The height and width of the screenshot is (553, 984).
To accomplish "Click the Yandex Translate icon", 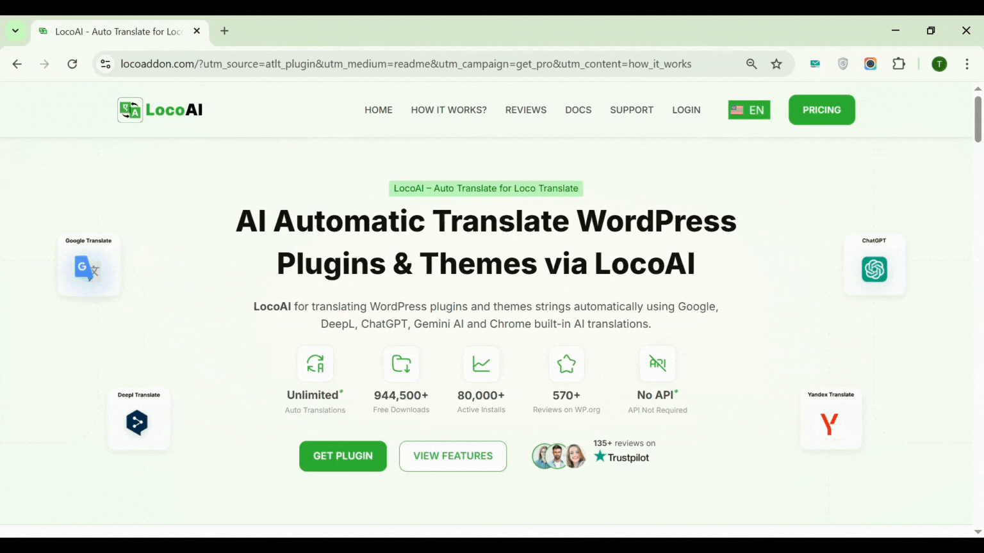I will (830, 422).
